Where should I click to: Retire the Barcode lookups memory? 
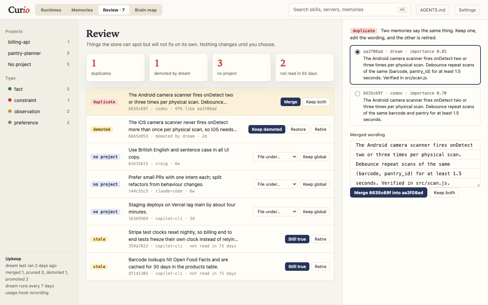321,267
